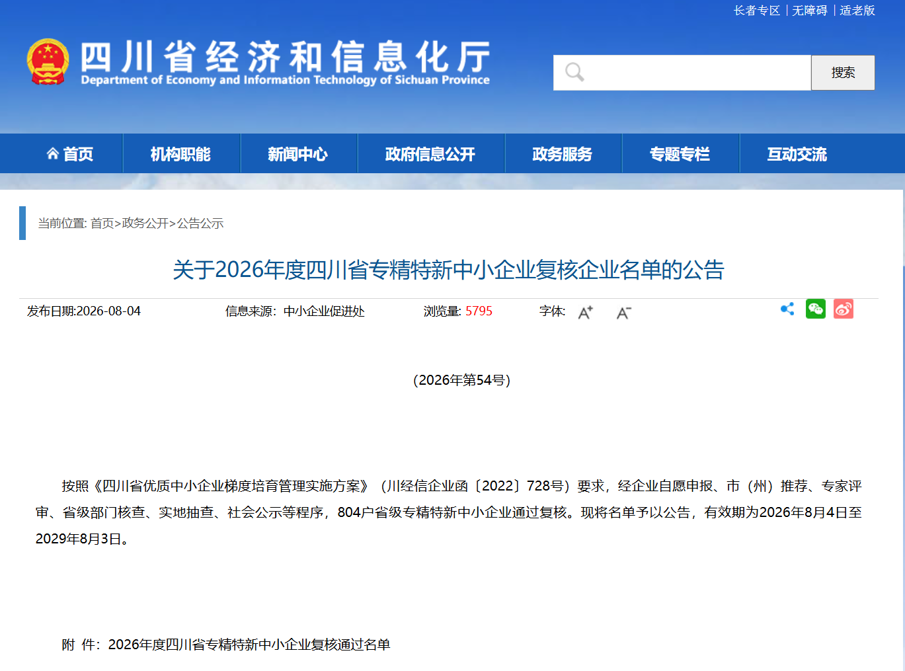
Task: Open the 政务服务 menu
Action: [563, 154]
